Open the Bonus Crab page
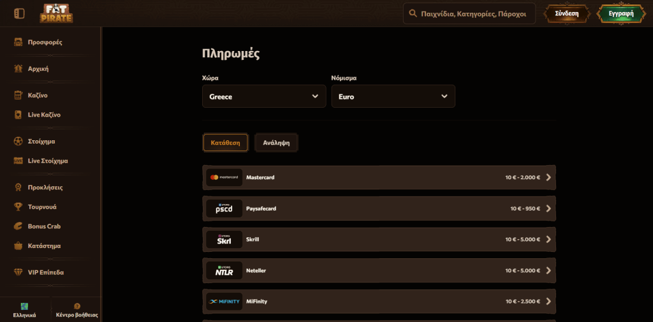 tap(44, 226)
